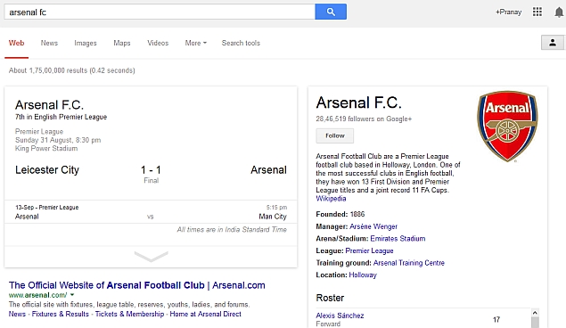Viewport: 566px width, 328px height.
Task: Open the More dropdown menu
Action: (195, 43)
